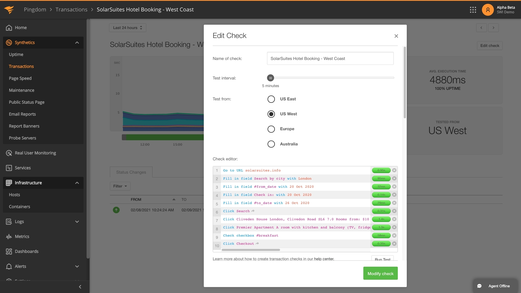The image size is (521, 293).
Task: Select the US East radio button
Action: [271, 99]
